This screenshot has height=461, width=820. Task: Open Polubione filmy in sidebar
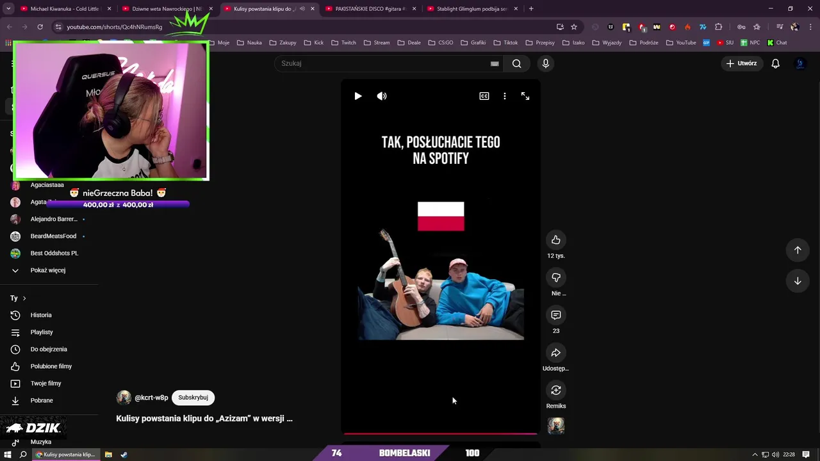pos(51,366)
